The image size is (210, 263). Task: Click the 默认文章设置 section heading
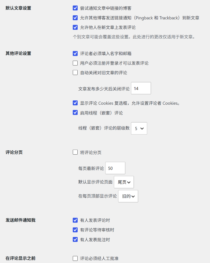(18, 8)
